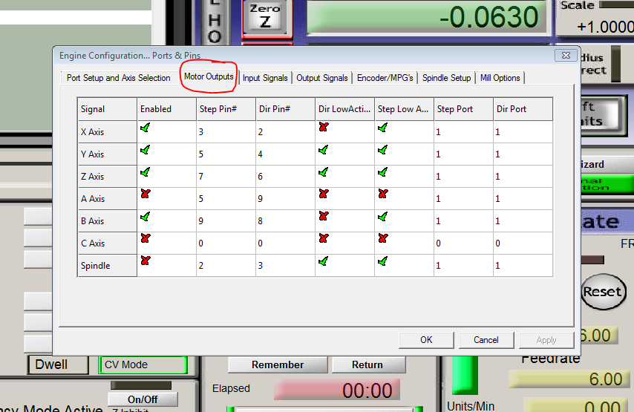Toggle C Axis Dir LowActive X

[x=324, y=238]
